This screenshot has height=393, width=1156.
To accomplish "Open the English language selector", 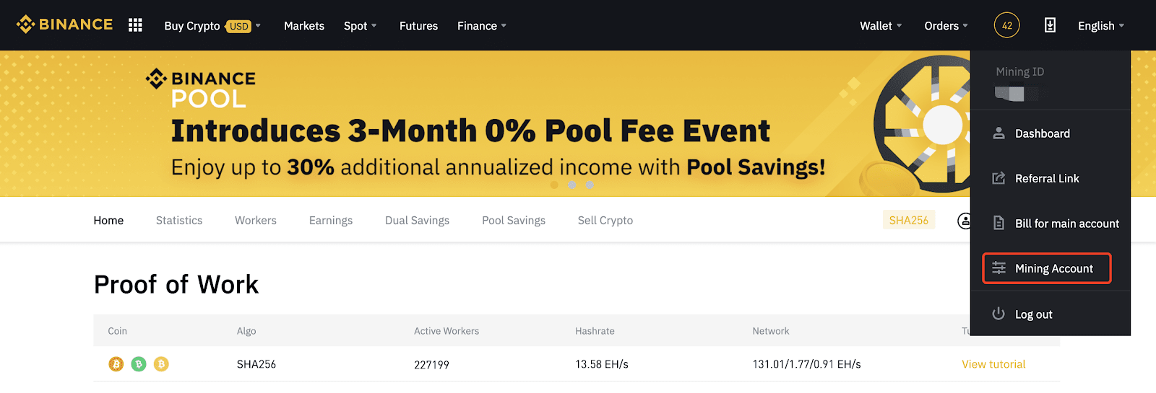I will coord(1101,26).
